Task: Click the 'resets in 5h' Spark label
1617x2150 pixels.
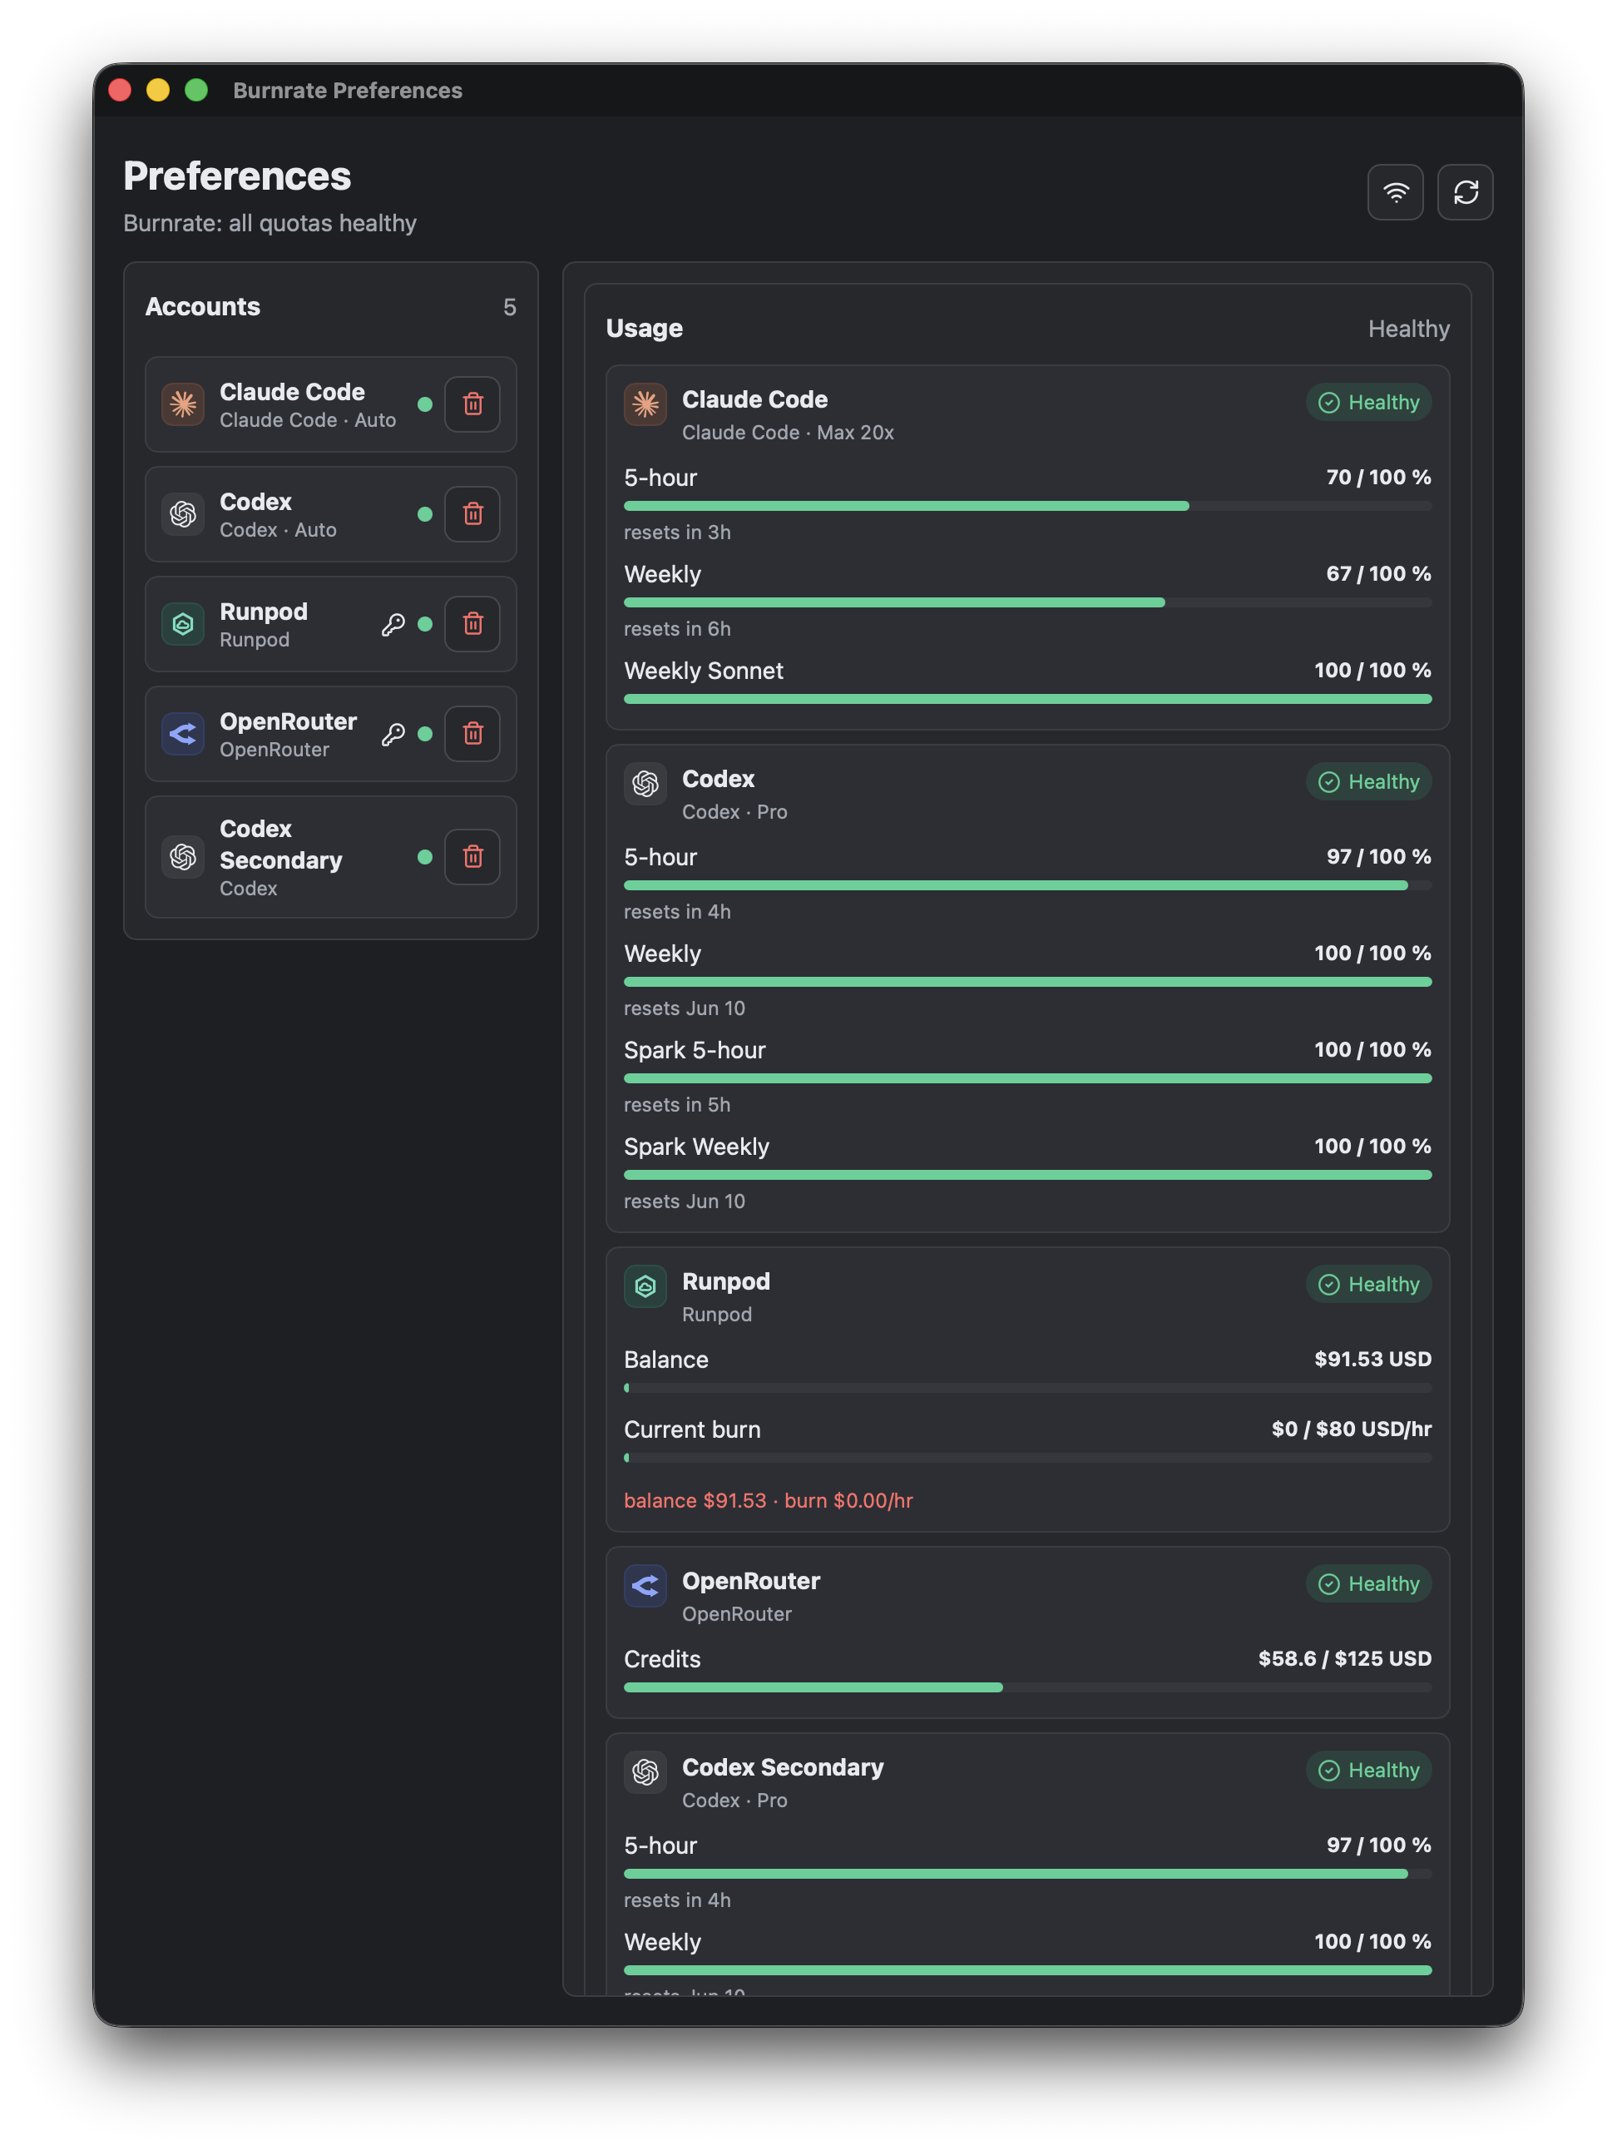Action: 677,1106
